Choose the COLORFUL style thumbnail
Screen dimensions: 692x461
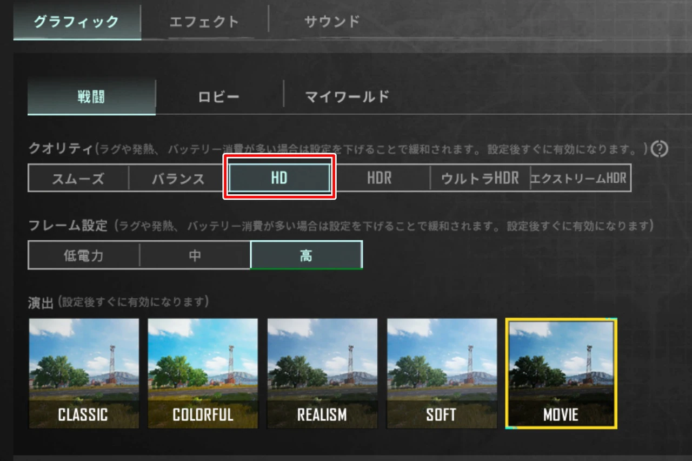[203, 373]
